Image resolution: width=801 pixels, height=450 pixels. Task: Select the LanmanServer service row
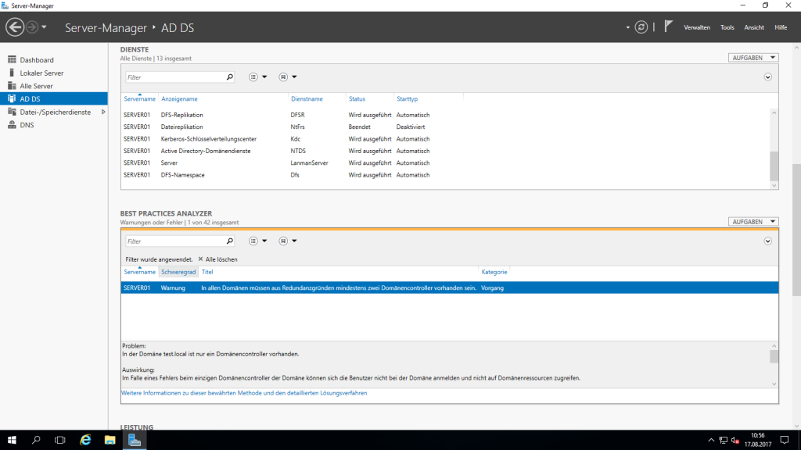pyautogui.click(x=445, y=162)
